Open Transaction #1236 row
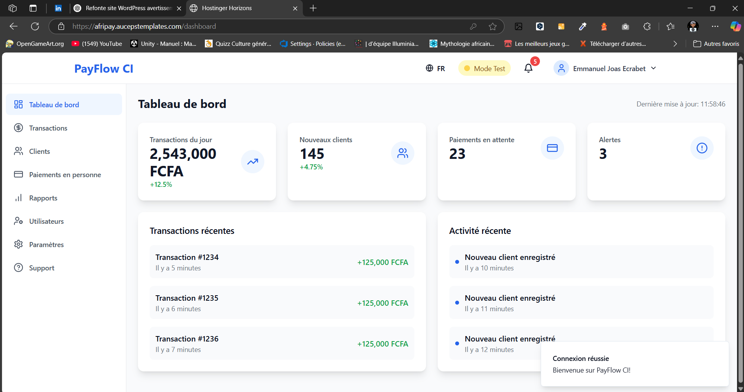Screen dimensions: 744x392 point(282,343)
